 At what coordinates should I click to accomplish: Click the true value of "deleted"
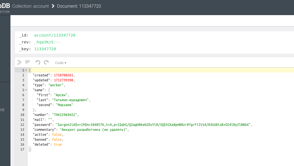58,144
